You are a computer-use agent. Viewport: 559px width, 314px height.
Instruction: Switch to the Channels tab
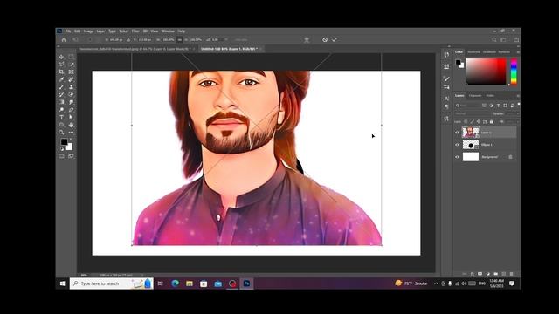[x=475, y=96]
